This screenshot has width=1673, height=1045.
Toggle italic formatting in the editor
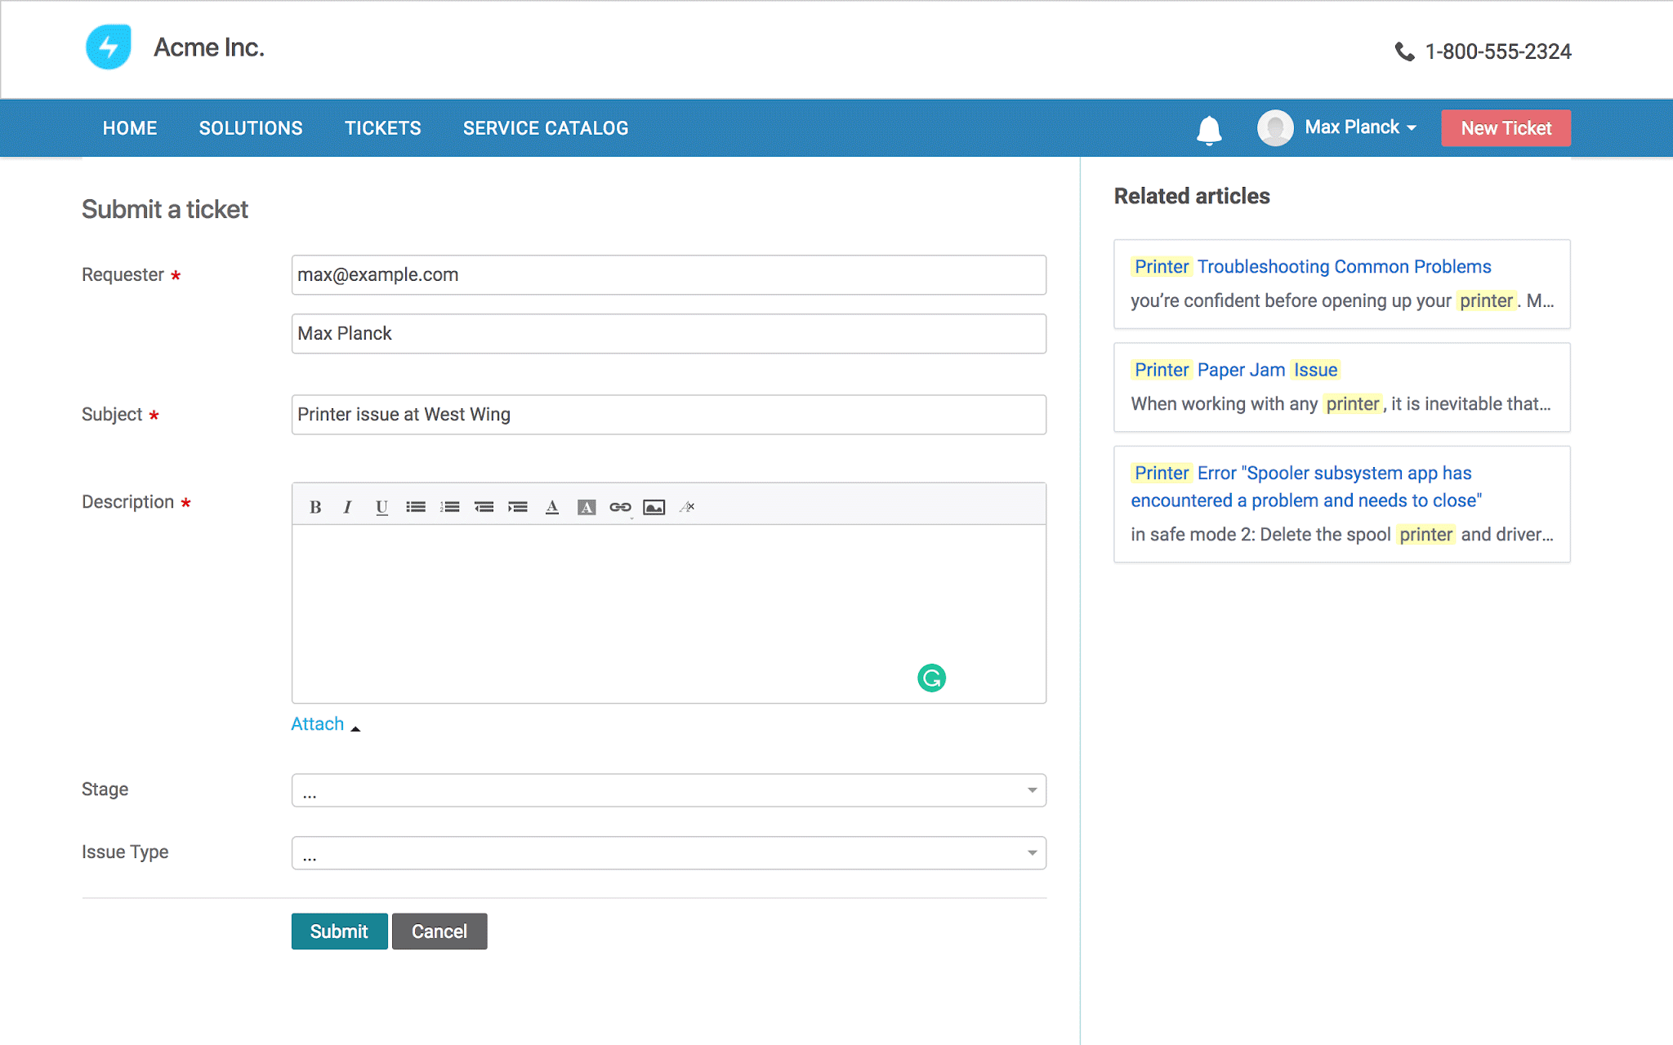(x=347, y=507)
